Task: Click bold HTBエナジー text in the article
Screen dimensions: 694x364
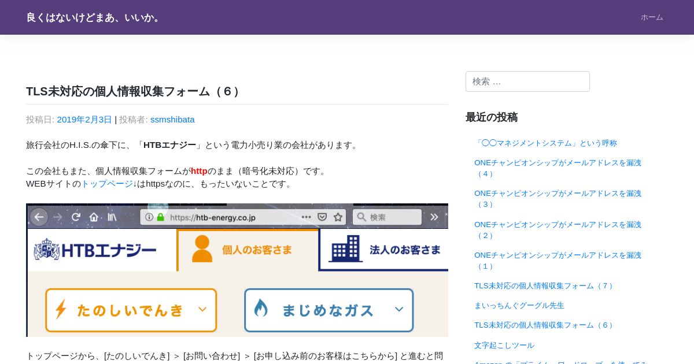Action: [170, 145]
